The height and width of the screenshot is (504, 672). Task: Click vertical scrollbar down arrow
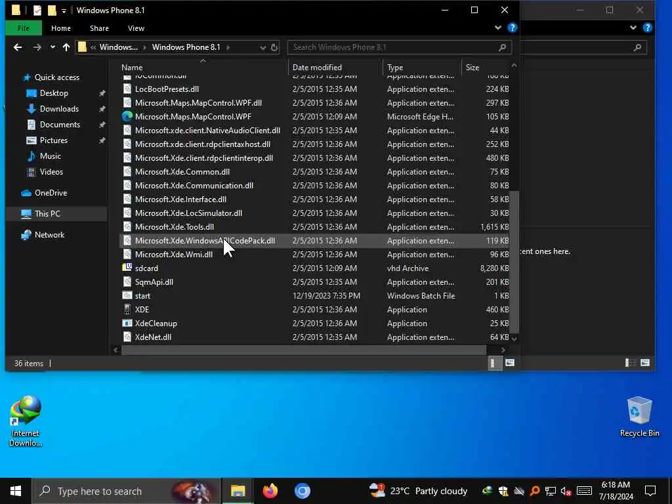(x=514, y=339)
